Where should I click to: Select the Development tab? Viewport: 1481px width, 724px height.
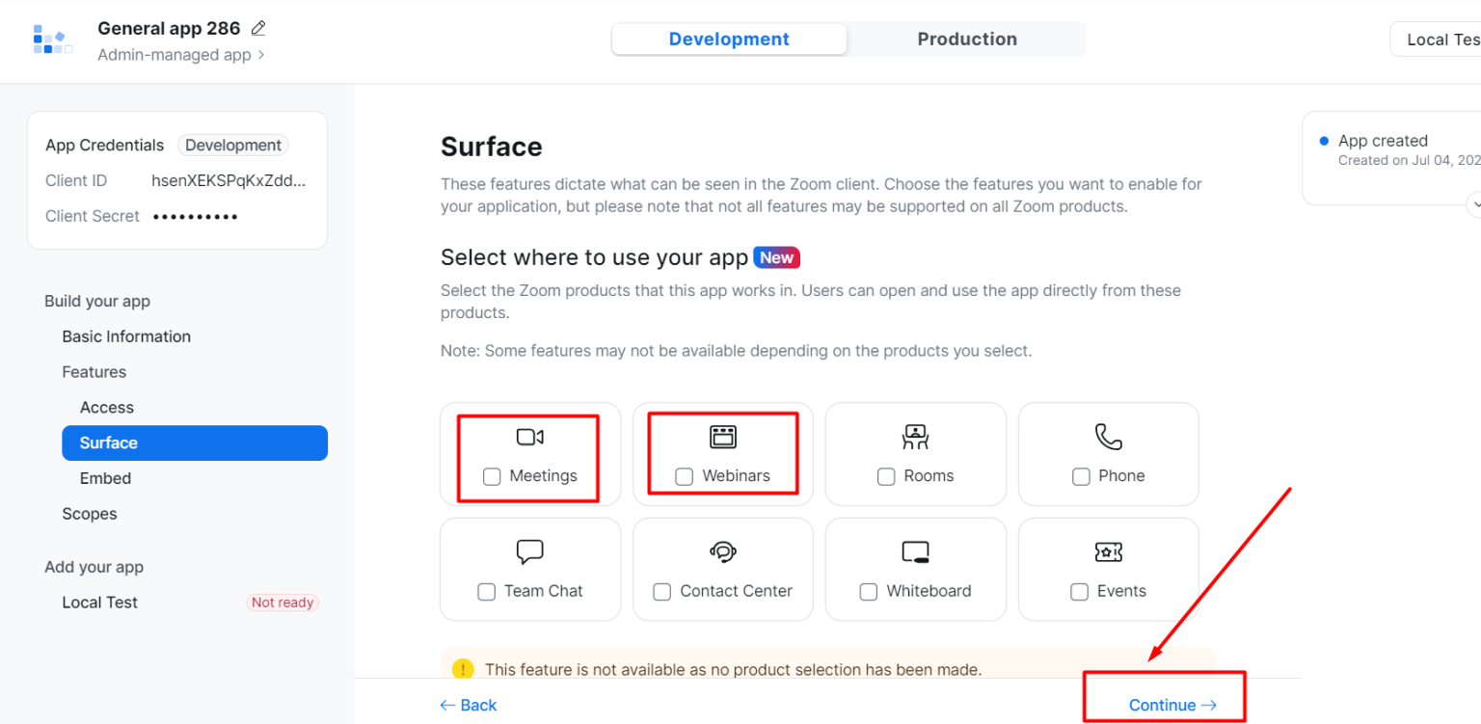728,39
